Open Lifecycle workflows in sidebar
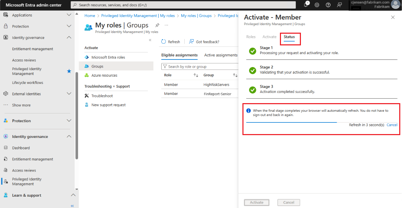 [x=28, y=83]
